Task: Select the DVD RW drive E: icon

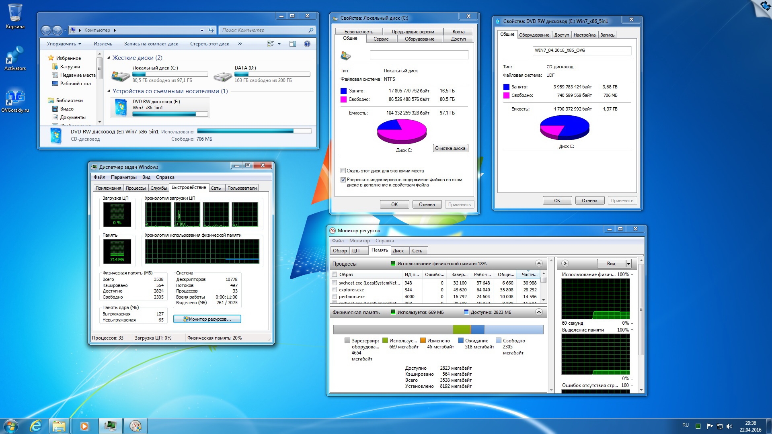Action: pyautogui.click(x=121, y=108)
